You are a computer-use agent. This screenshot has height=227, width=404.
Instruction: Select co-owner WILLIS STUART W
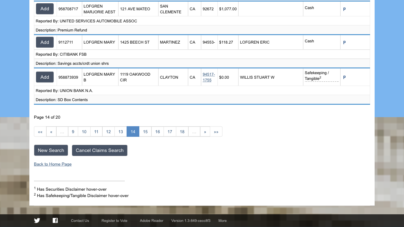click(x=257, y=77)
